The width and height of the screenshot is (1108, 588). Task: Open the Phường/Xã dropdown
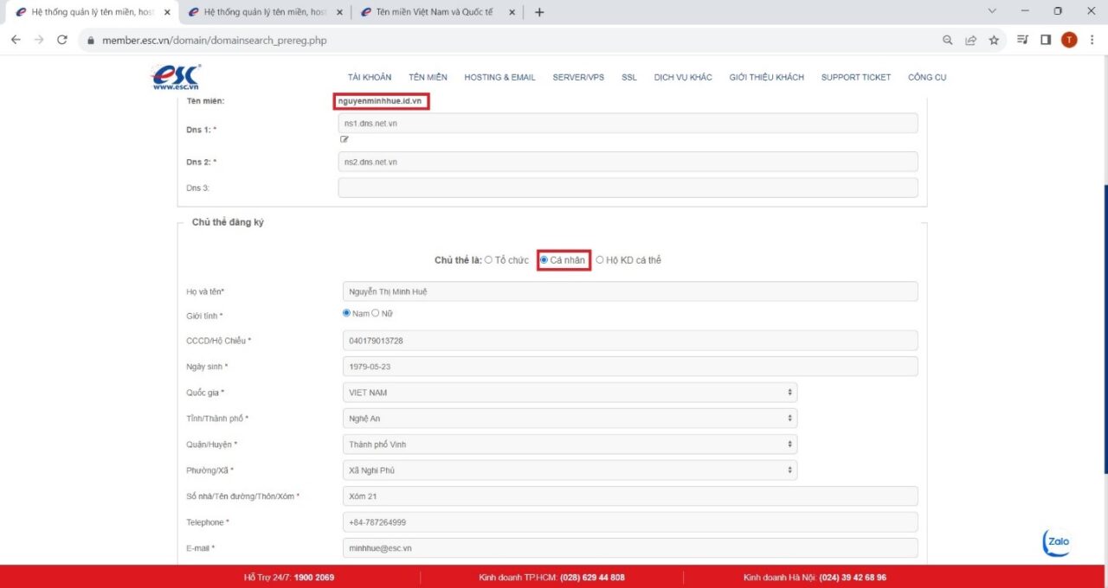[x=568, y=470]
